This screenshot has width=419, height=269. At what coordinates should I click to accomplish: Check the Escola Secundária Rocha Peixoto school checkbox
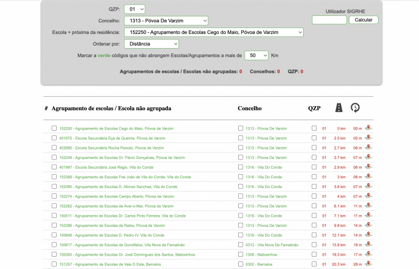[x=54, y=148]
